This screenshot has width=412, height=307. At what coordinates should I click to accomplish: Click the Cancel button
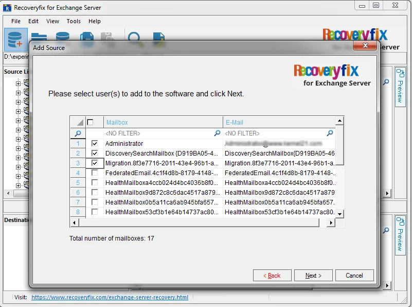coord(354,276)
